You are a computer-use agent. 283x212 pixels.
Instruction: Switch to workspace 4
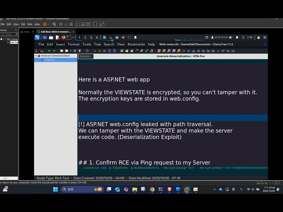click(x=97, y=38)
